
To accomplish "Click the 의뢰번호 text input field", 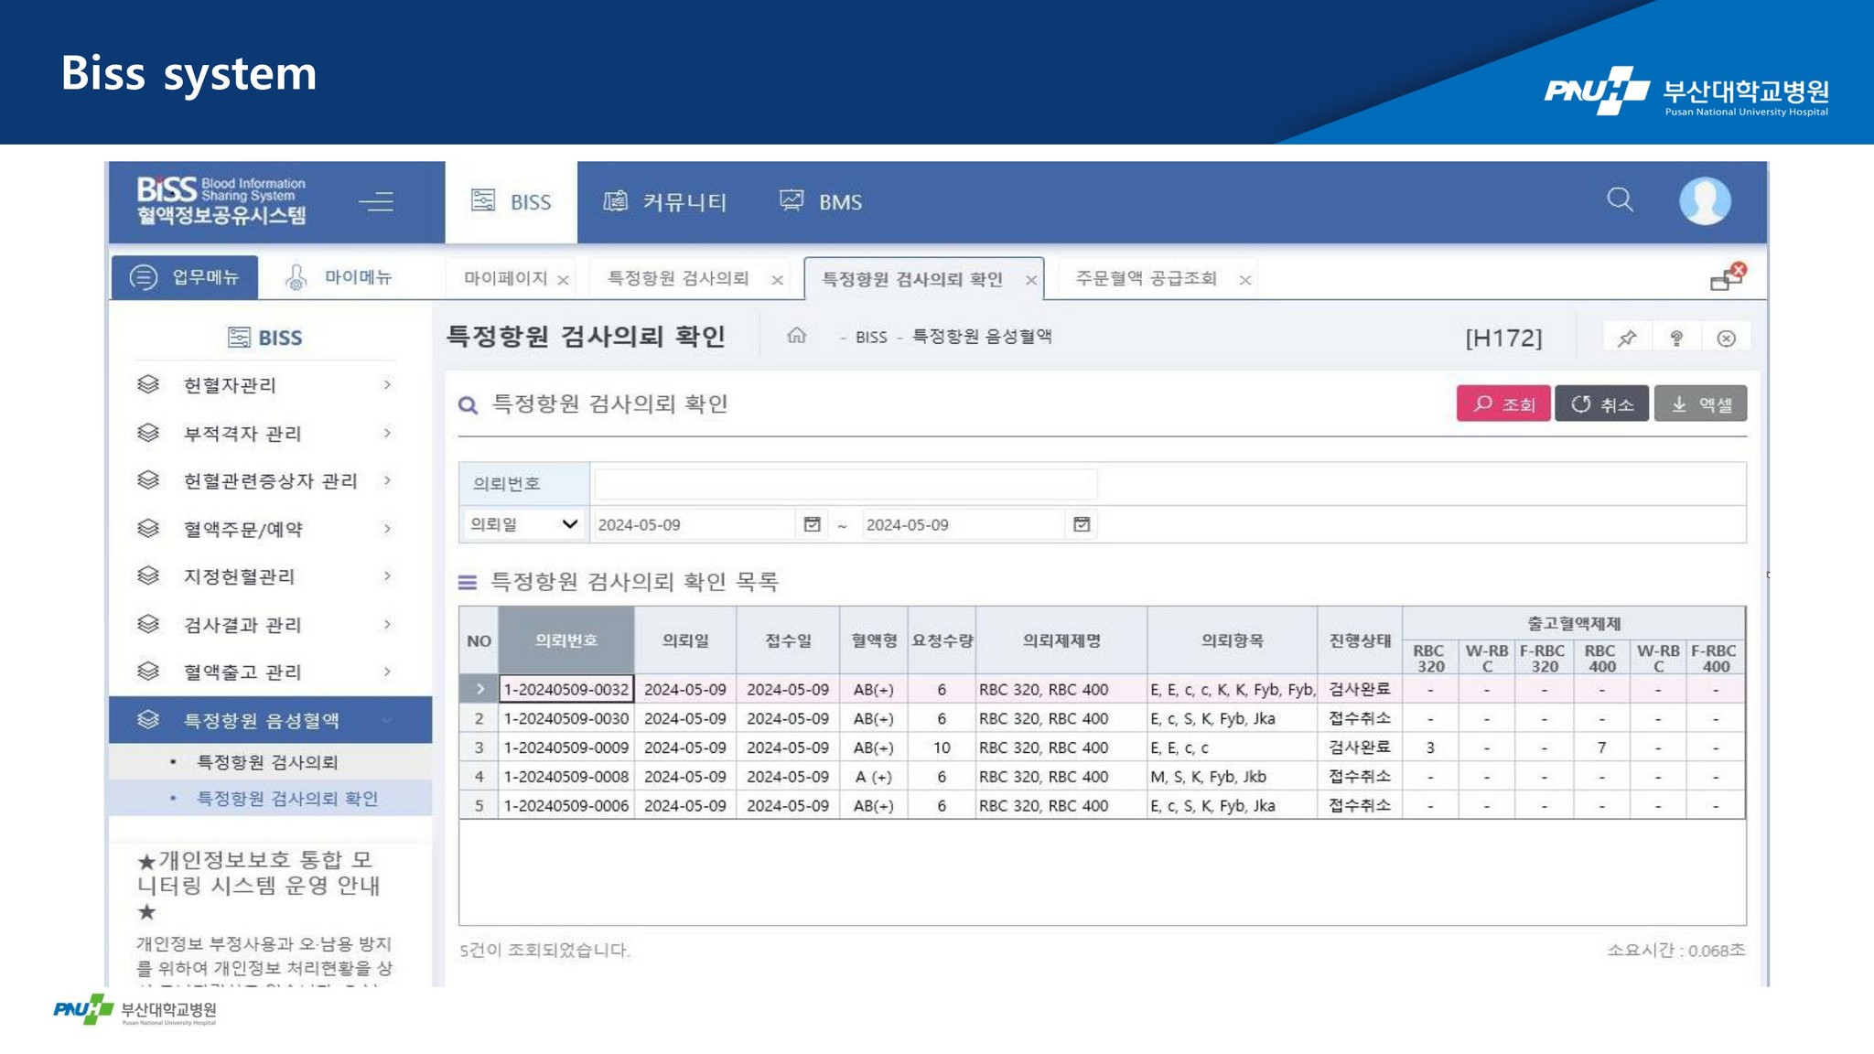I will 845,483.
